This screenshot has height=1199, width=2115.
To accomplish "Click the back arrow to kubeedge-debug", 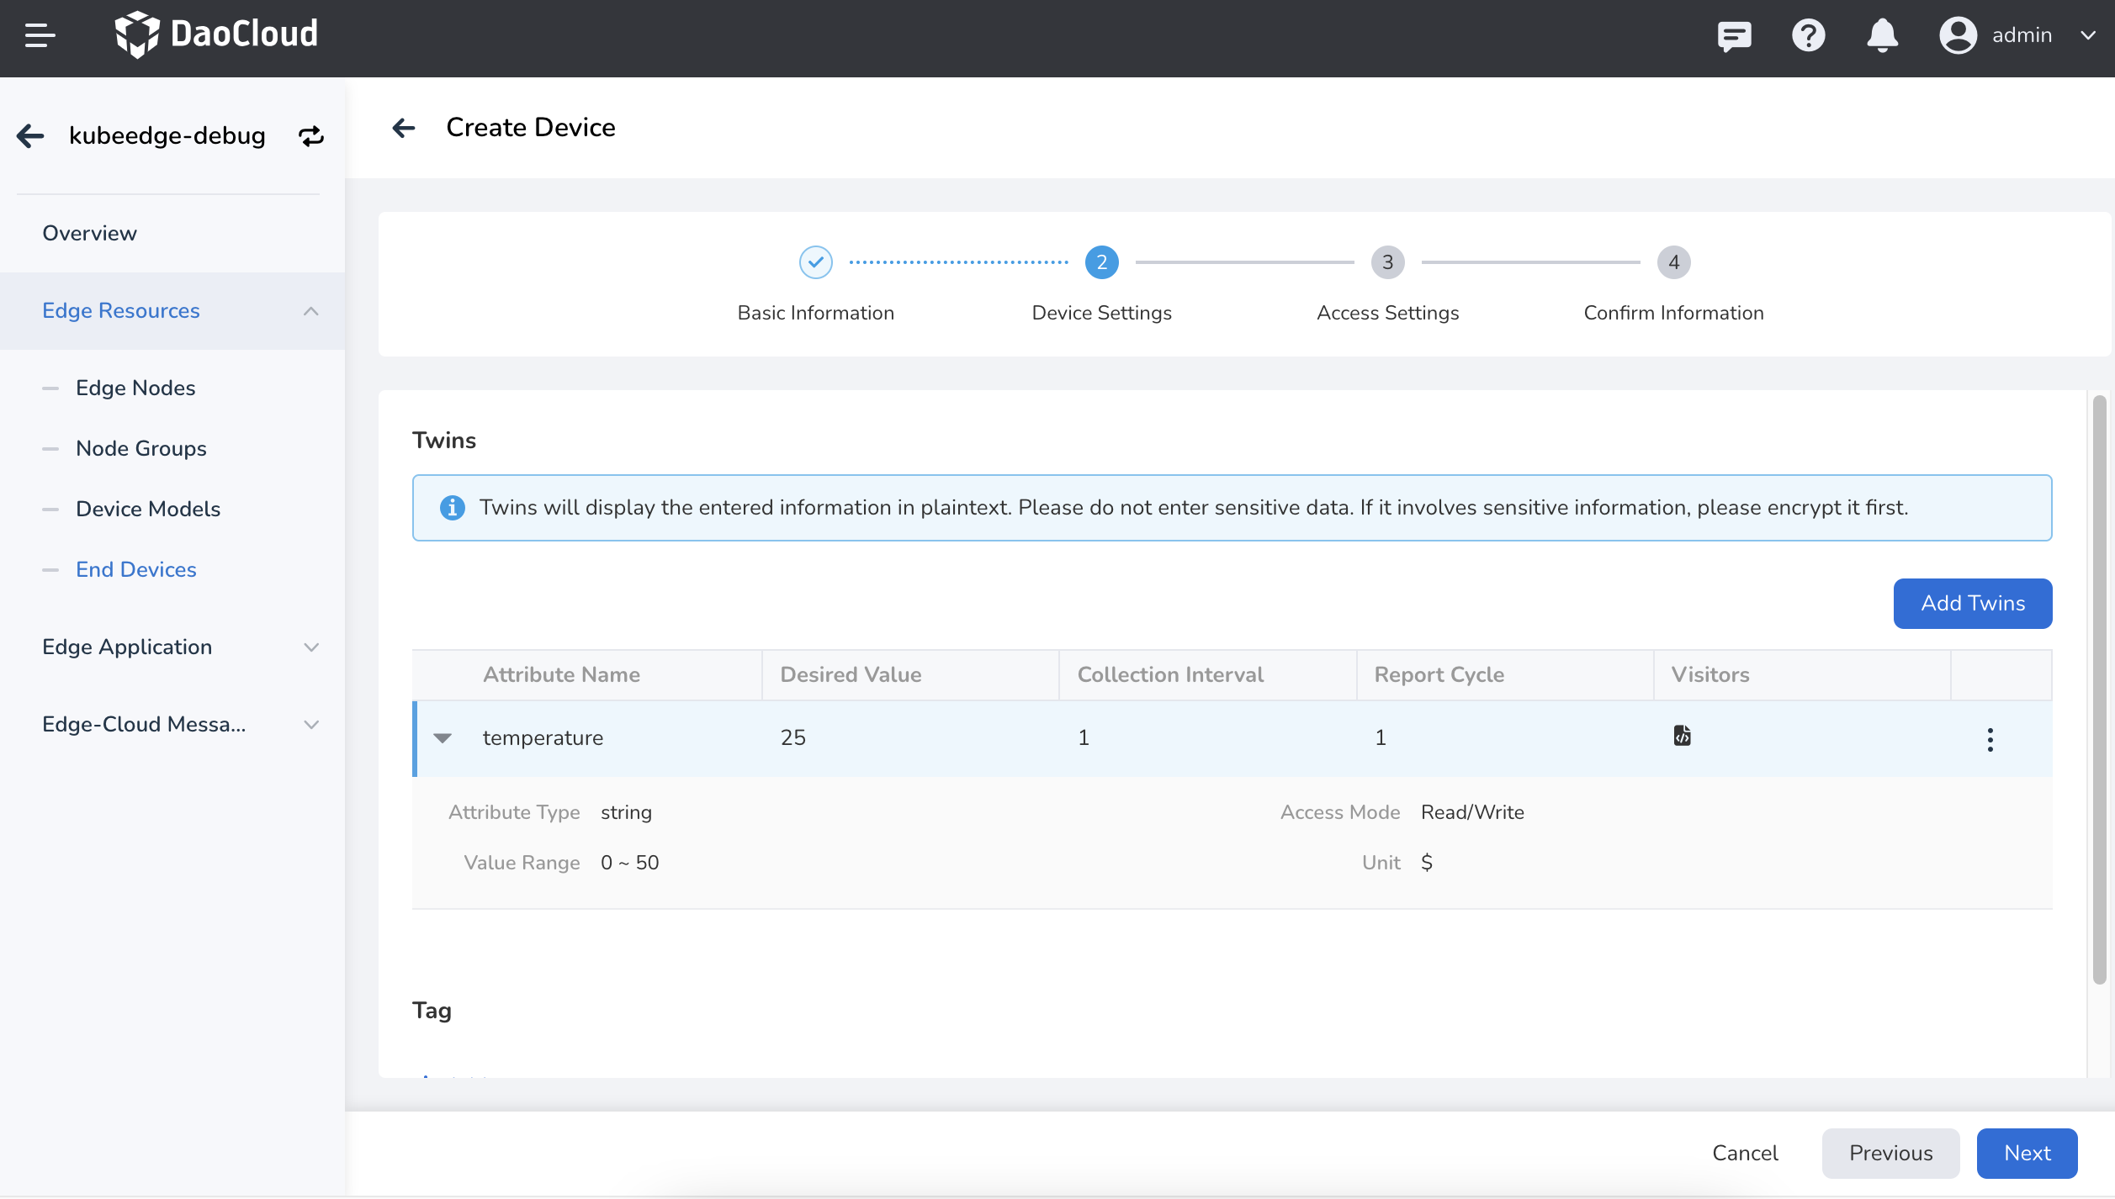I will (29, 134).
